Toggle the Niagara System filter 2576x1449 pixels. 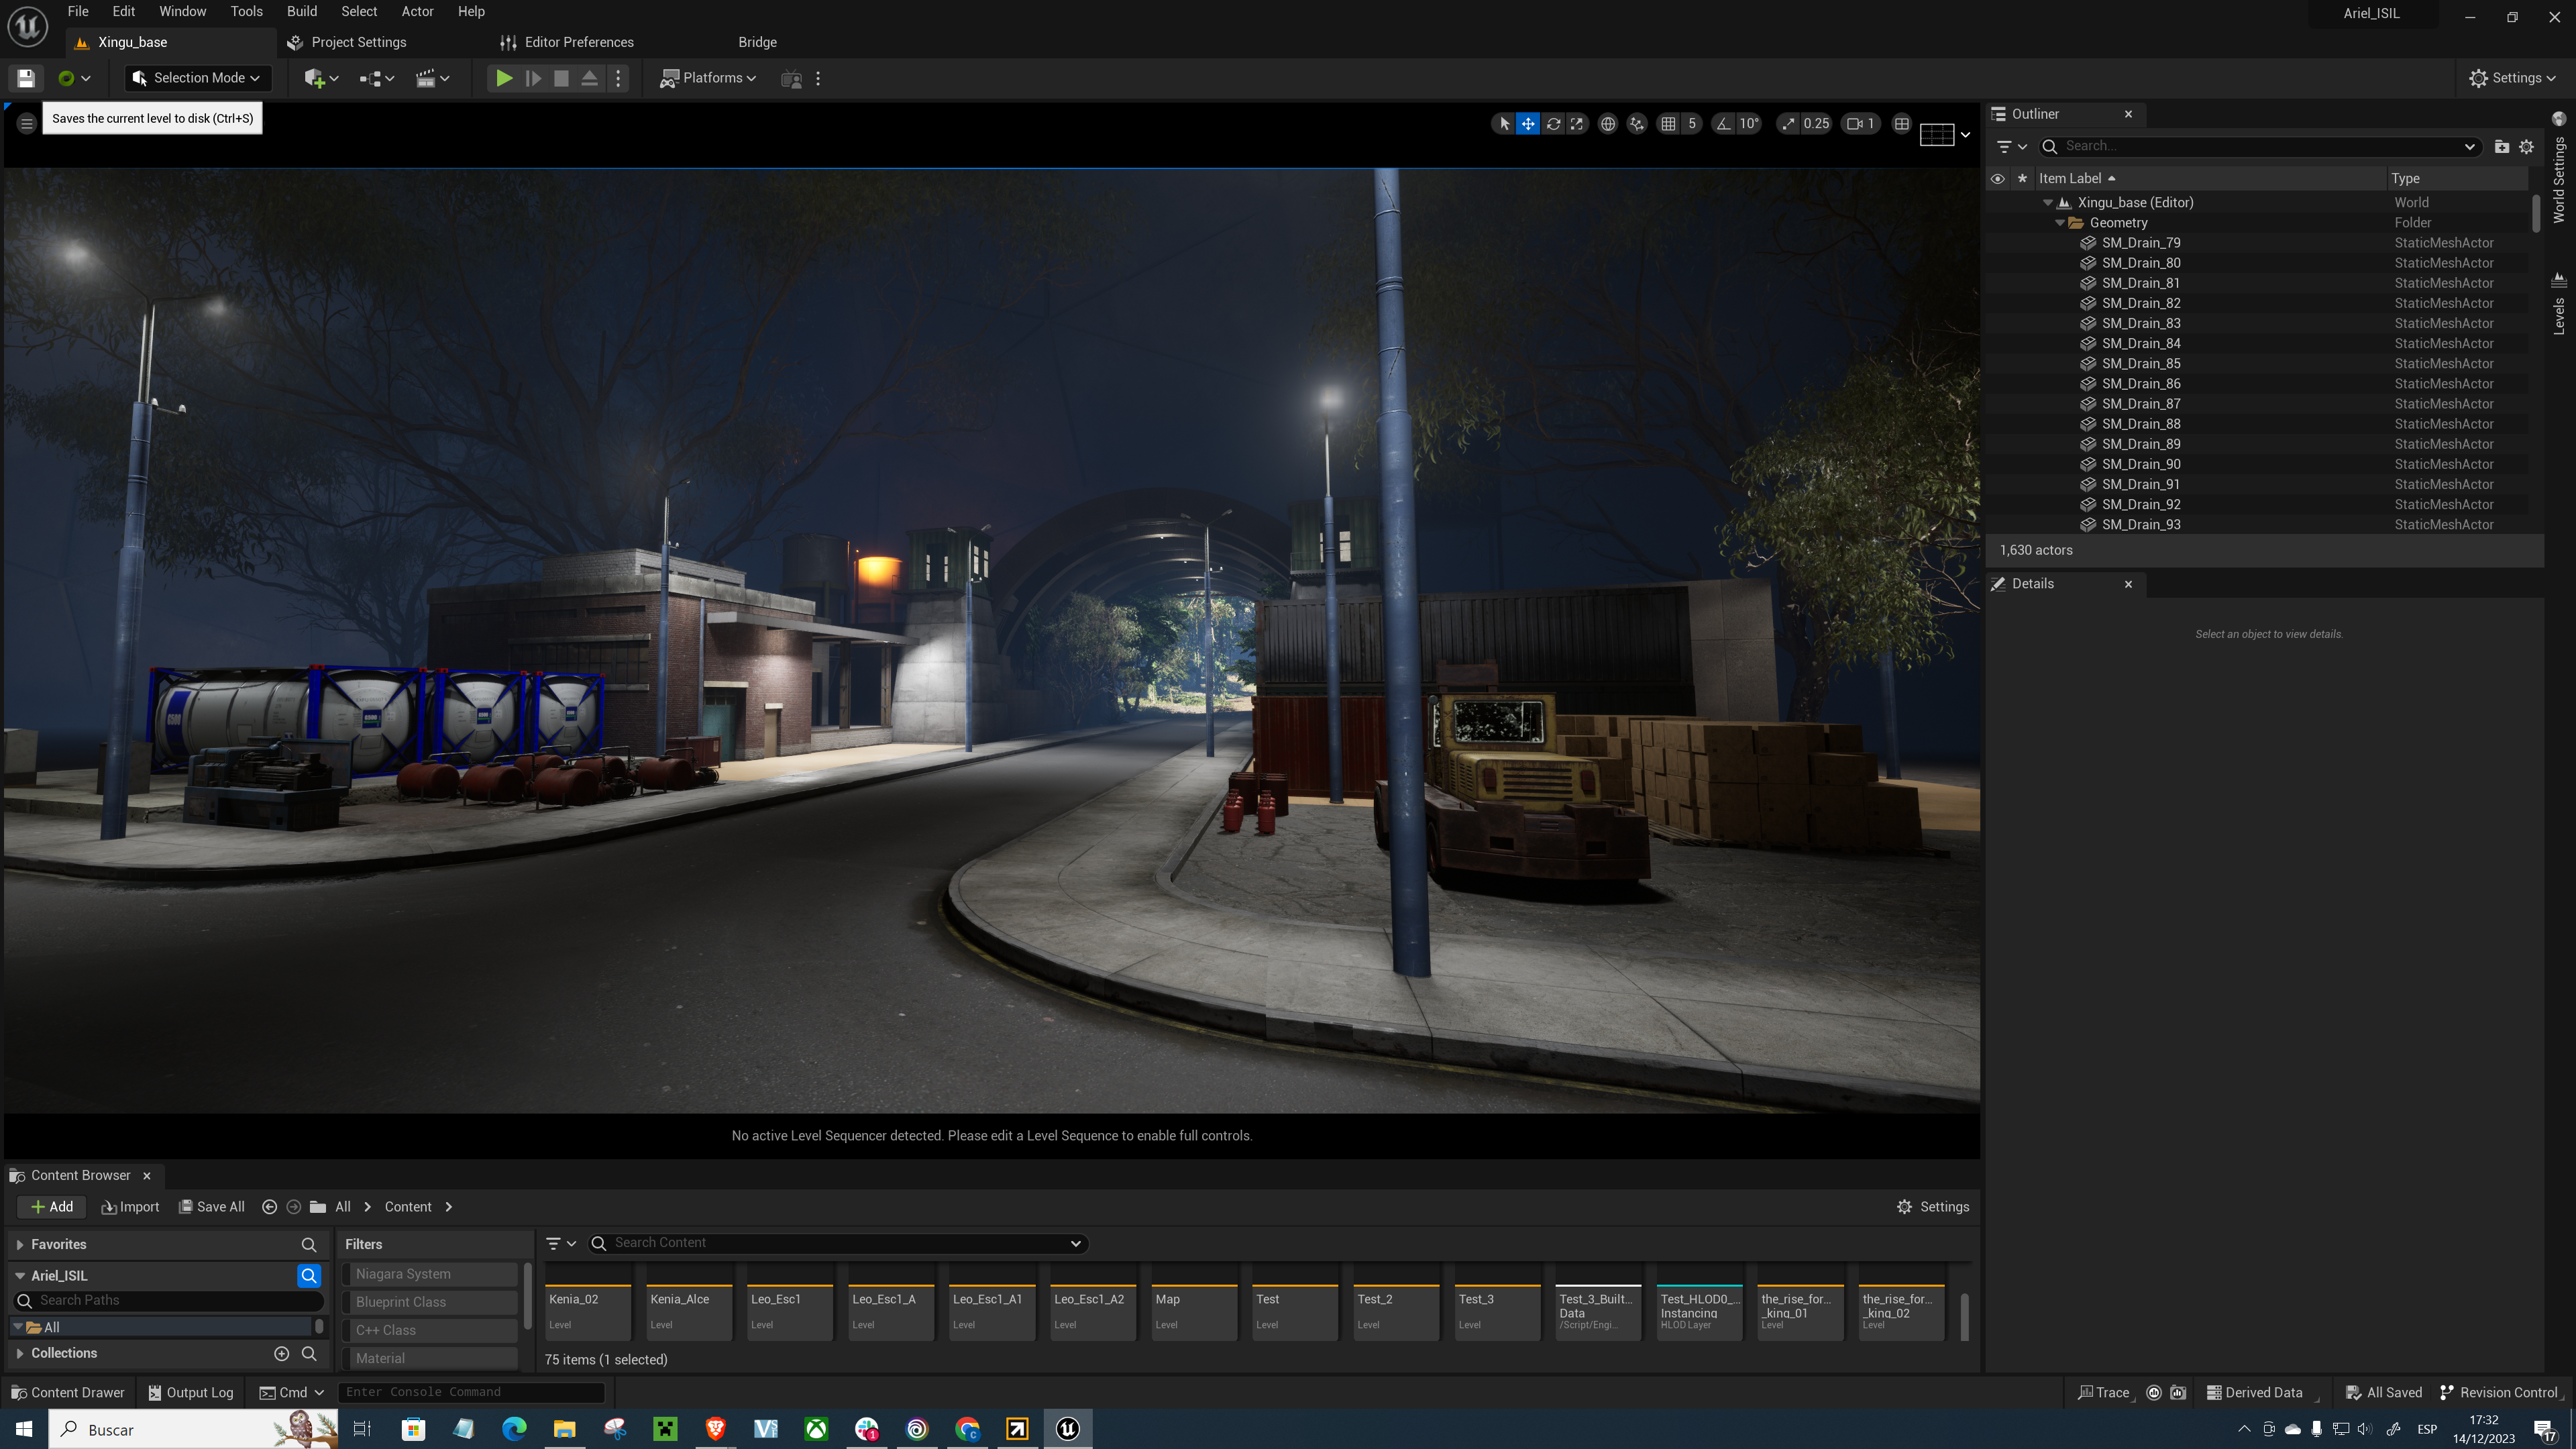pyautogui.click(x=430, y=1274)
